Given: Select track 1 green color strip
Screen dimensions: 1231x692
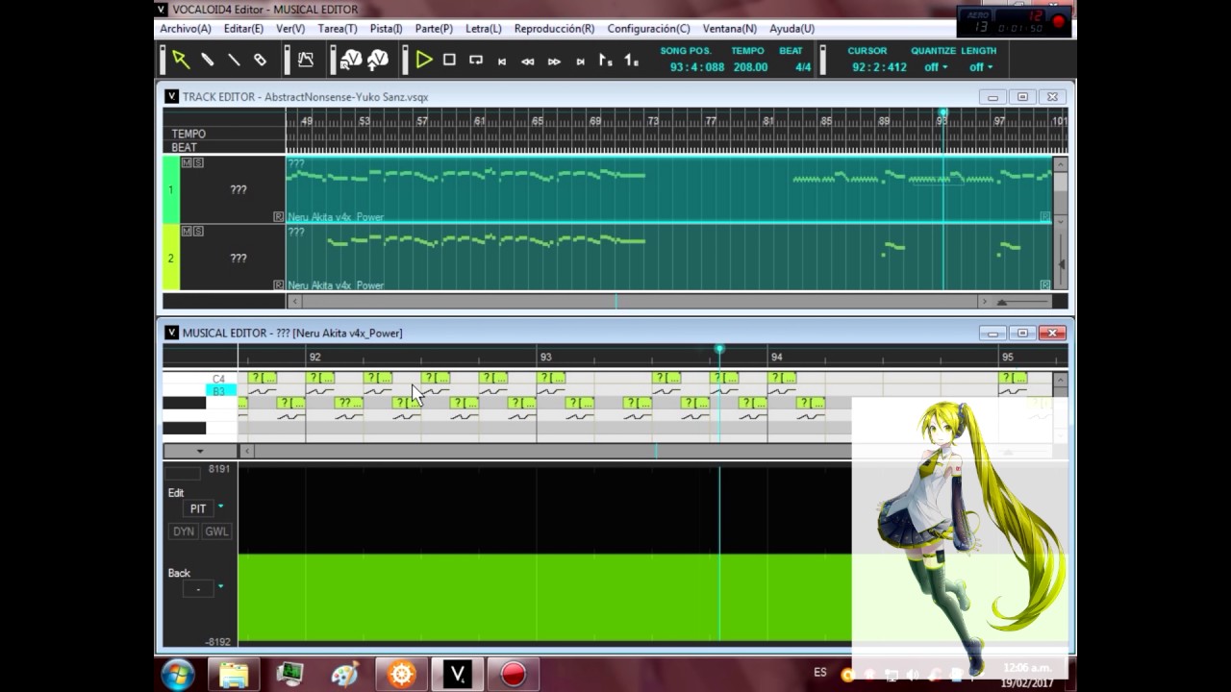Looking at the screenshot, I should pyautogui.click(x=171, y=189).
